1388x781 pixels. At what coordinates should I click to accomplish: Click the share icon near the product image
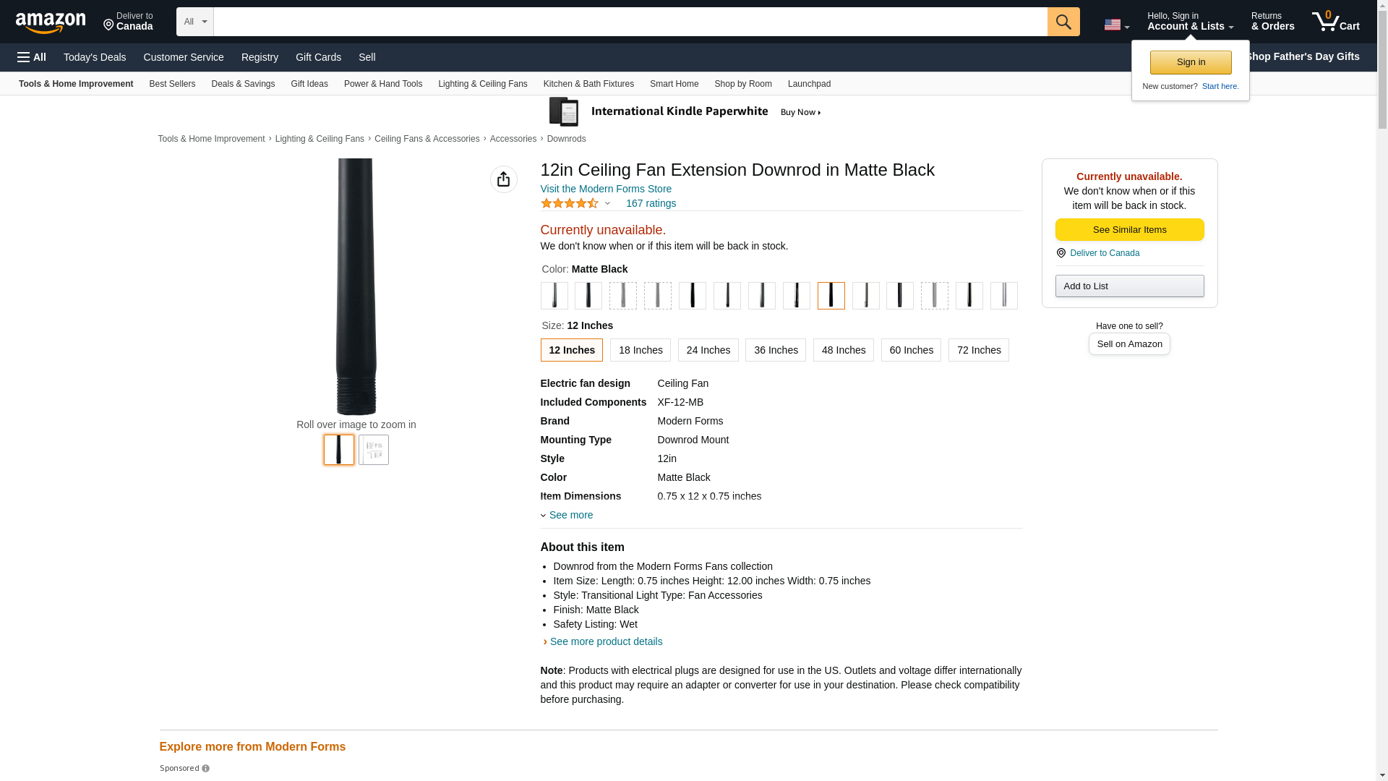(x=504, y=179)
